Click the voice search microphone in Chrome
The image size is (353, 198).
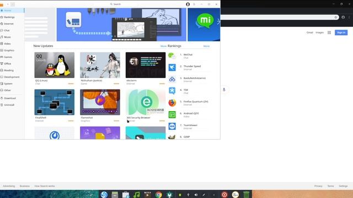224,90
